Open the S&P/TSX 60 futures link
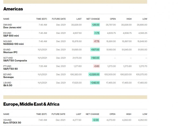The width and height of the screenshot is (178, 126). click(x=10, y=69)
